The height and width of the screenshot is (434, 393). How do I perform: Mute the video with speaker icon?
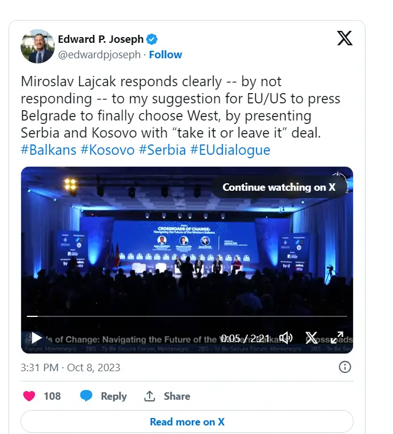[x=286, y=338]
